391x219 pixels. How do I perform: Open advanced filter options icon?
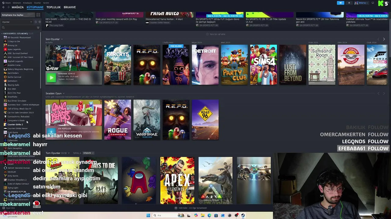tap(38, 28)
